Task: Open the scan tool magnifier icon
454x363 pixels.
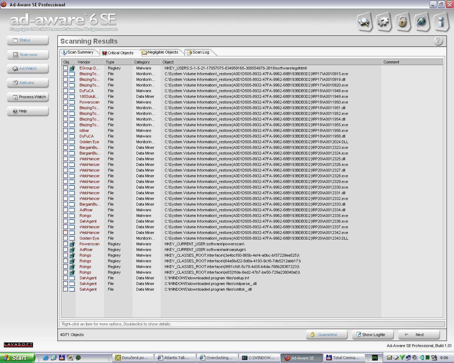Action: pos(364,22)
